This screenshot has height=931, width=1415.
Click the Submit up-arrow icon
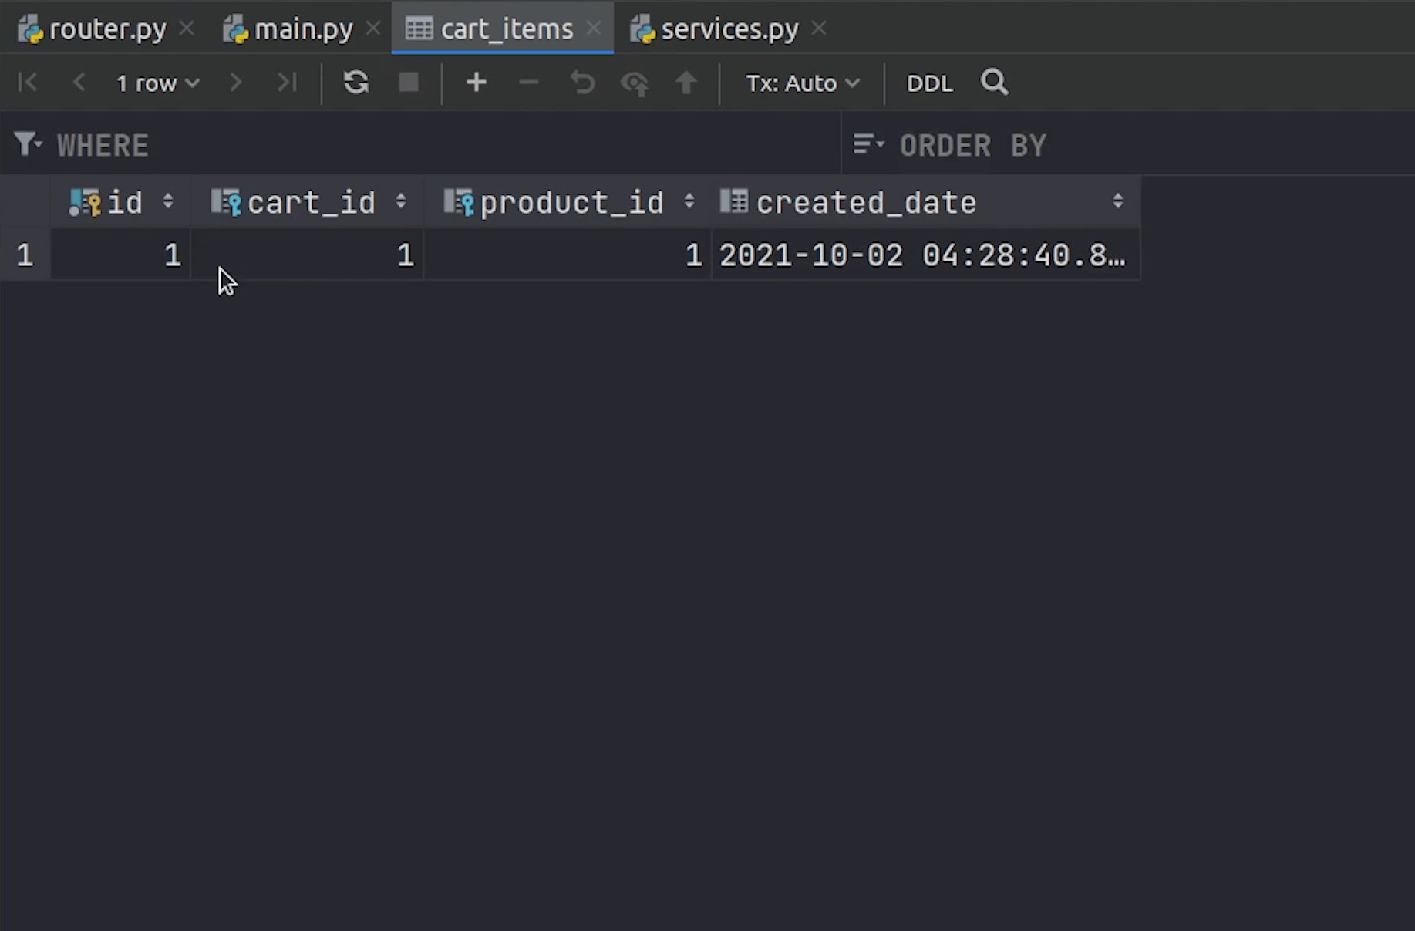pyautogui.click(x=686, y=83)
